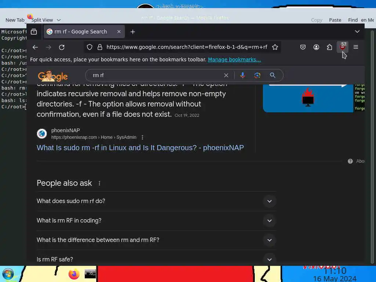Click phoenixNAP site favicon
Screen dimensions: 376x282
pos(42,134)
